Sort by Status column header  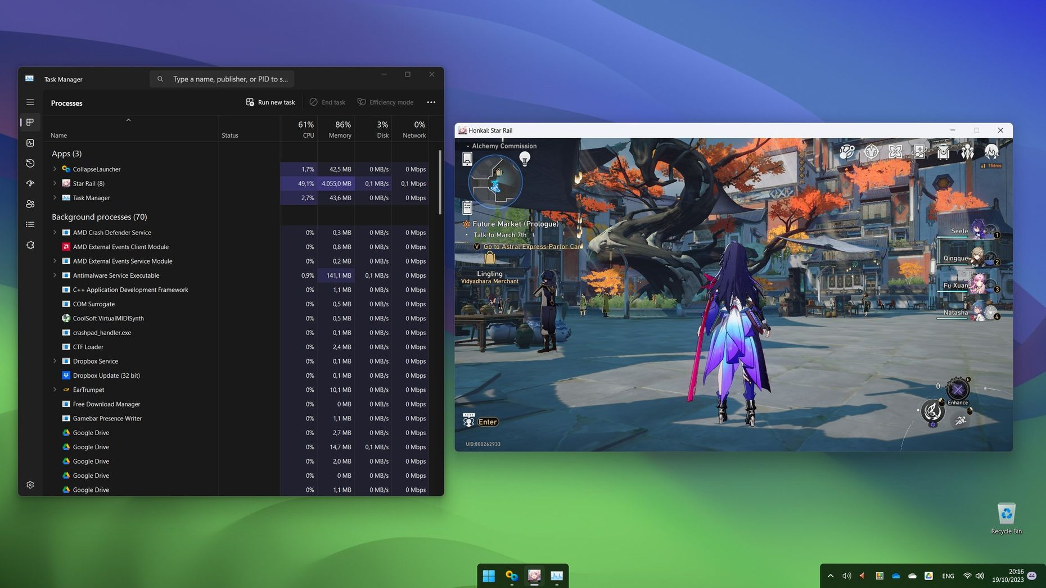point(250,129)
